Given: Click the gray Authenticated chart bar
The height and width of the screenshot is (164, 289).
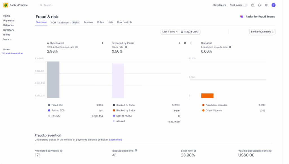Looking at the screenshot, I should coord(53,80).
